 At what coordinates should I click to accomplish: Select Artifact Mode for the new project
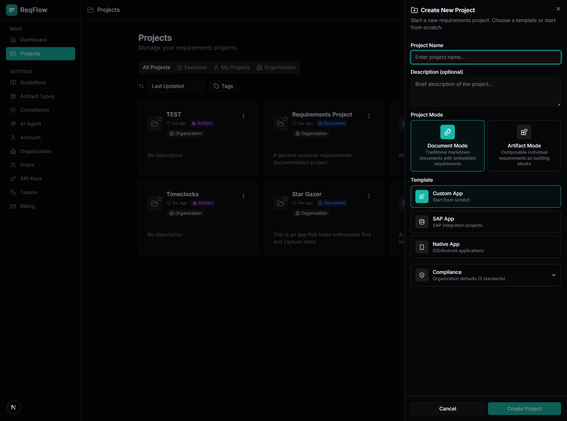[524, 146]
